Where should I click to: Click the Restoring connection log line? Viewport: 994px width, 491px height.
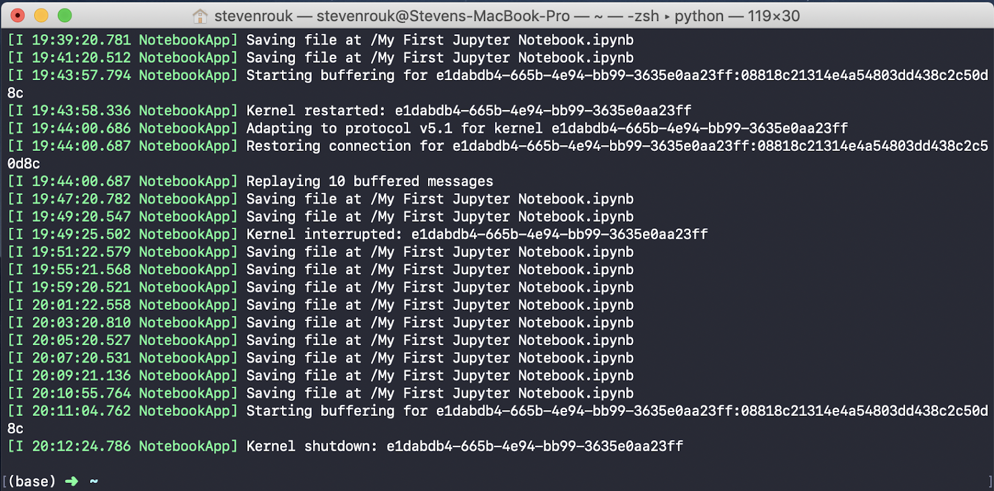(498, 146)
